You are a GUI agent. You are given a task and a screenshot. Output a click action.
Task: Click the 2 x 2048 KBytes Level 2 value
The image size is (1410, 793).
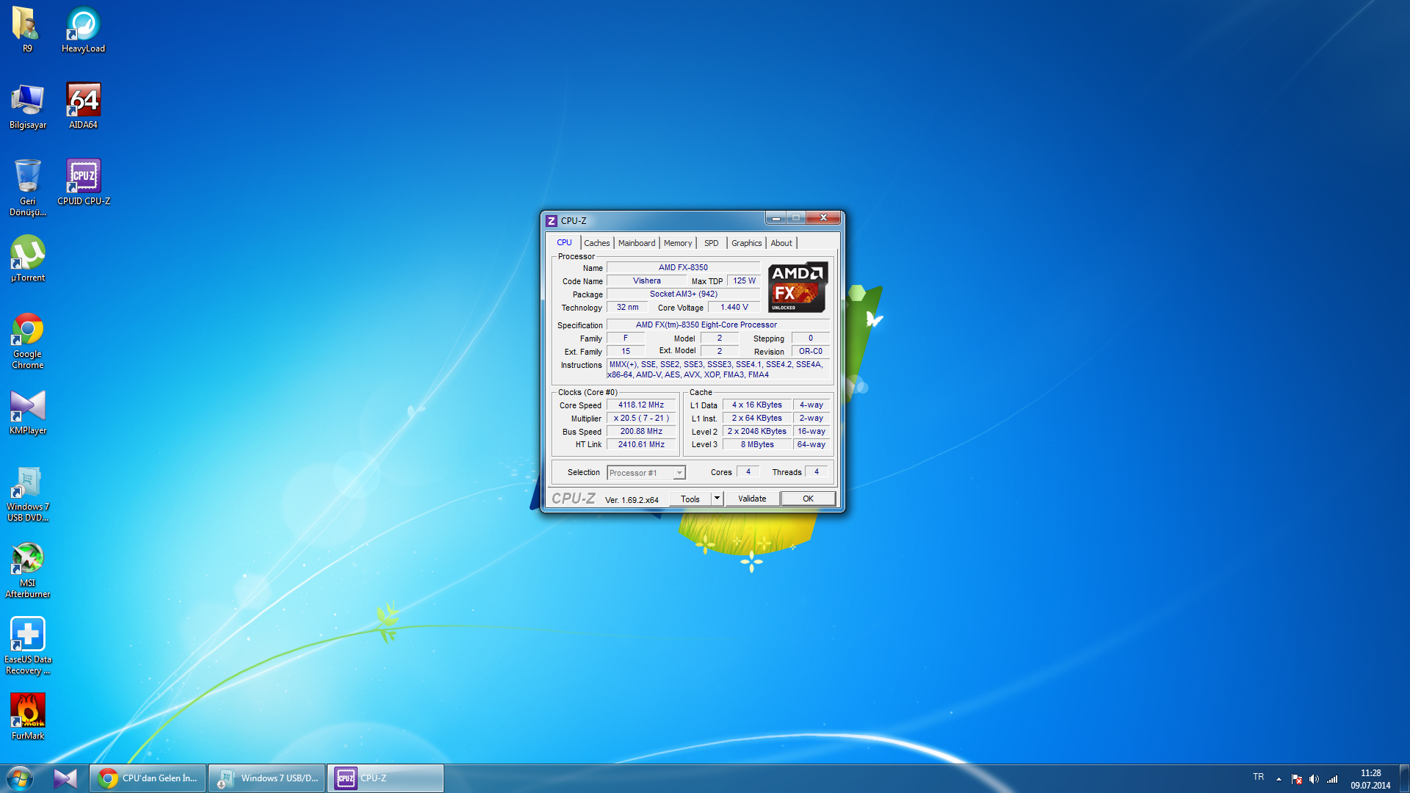point(757,431)
